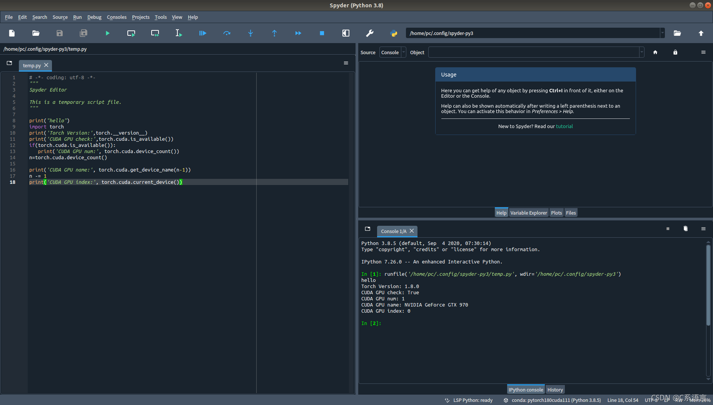Viewport: 713px width, 405px height.
Task: Save the current file with disk icon
Action: (60, 33)
